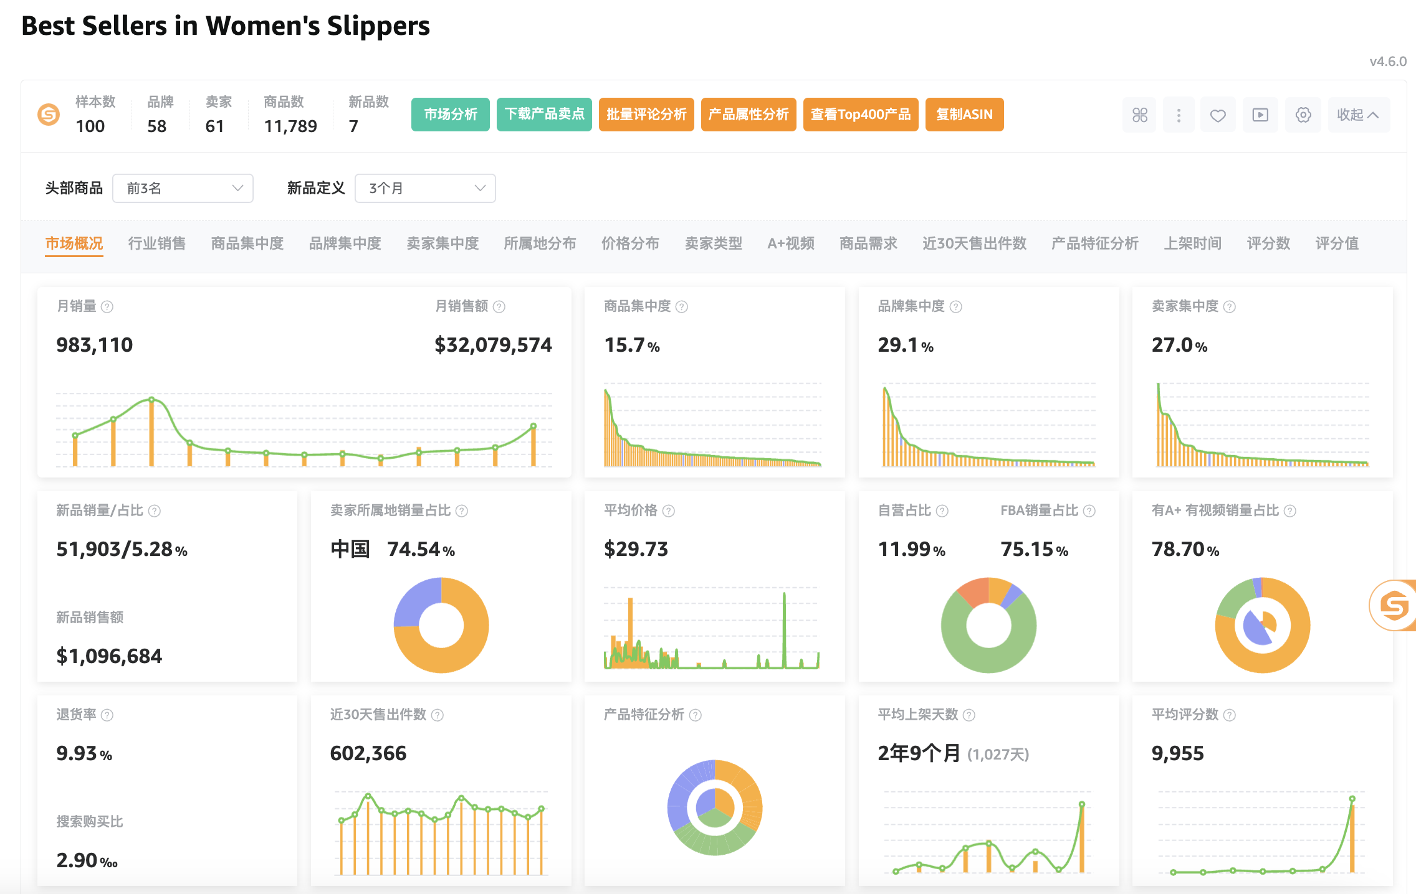Viewport: 1416px width, 894px height.
Task: Switch to the 价格分布 tab
Action: click(x=629, y=243)
